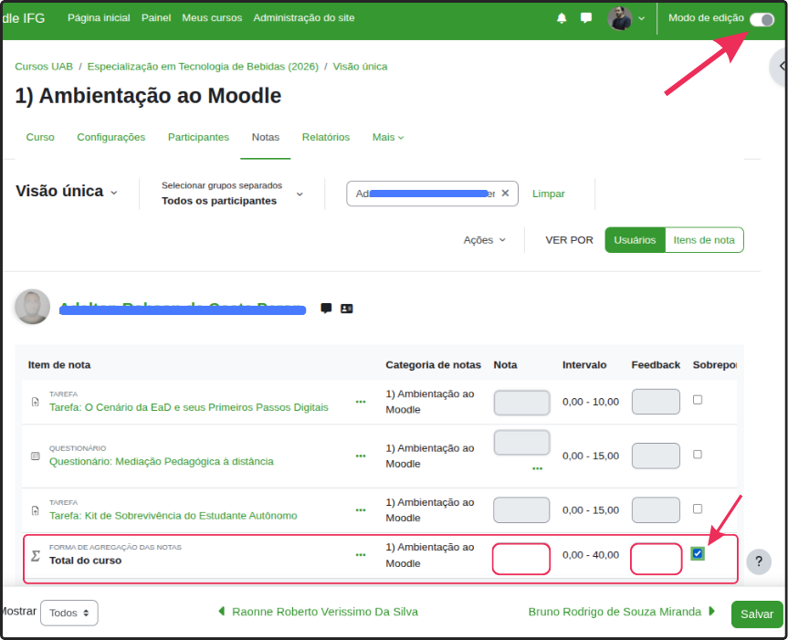Open the messages icon in the top bar
788x640 pixels.
(x=585, y=17)
